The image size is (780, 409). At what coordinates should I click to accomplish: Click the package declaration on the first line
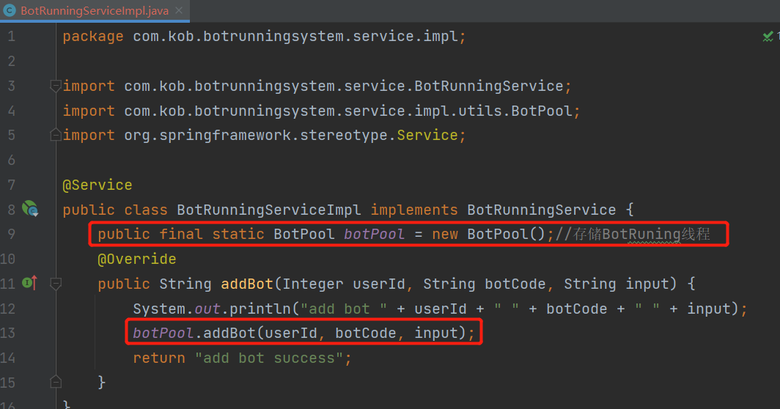pyautogui.click(x=264, y=37)
